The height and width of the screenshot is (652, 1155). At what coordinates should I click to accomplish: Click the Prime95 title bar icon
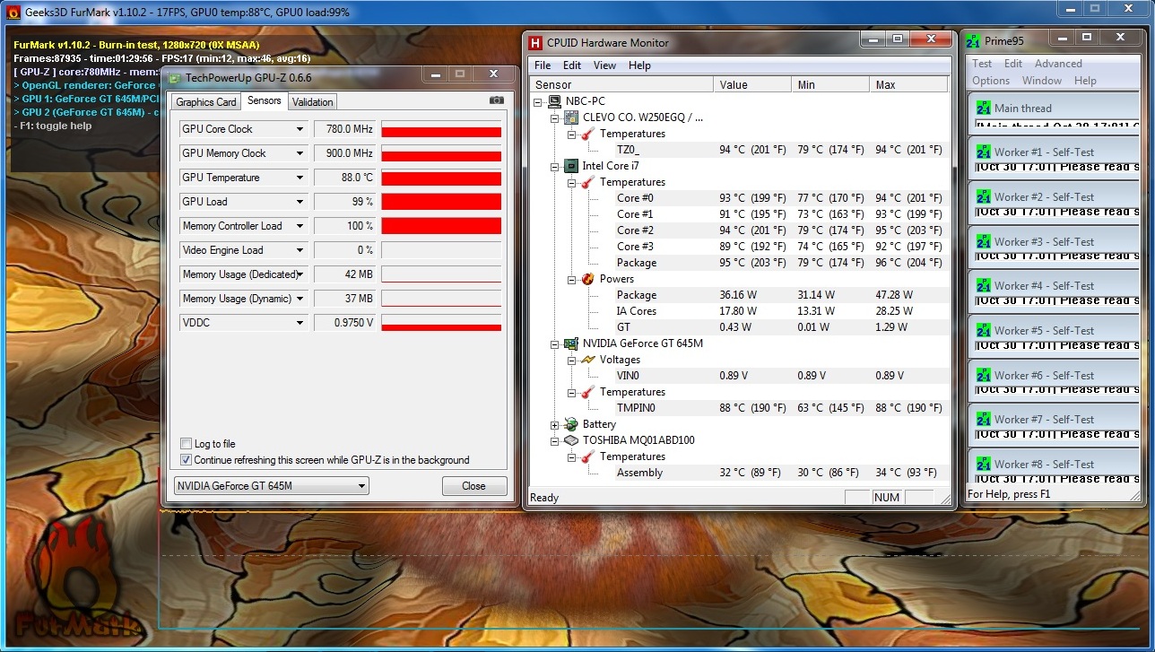coord(972,40)
